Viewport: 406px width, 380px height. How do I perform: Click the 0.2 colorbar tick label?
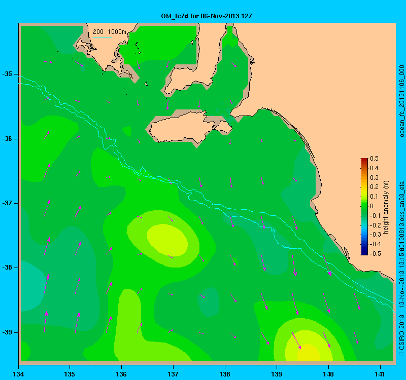tap(374, 187)
